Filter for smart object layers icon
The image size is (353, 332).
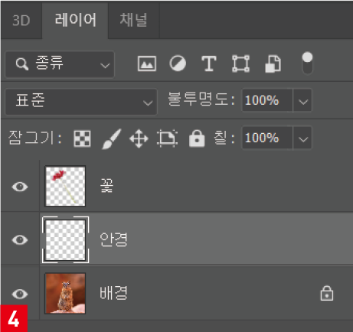(x=273, y=63)
